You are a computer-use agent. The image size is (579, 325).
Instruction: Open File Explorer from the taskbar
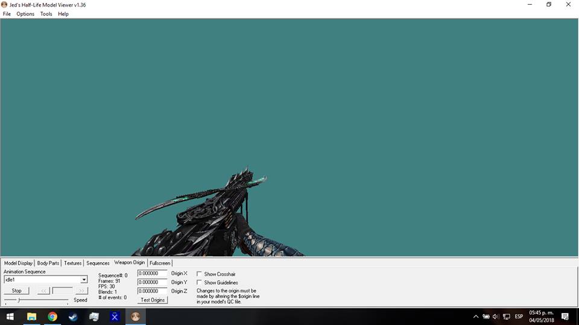(x=31, y=317)
